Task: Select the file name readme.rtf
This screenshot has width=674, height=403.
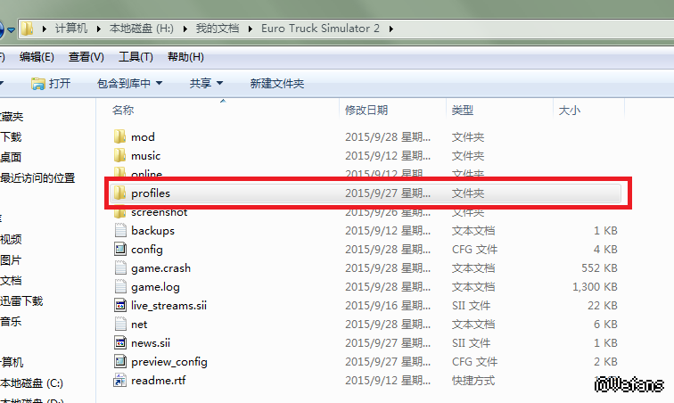Action: (158, 380)
